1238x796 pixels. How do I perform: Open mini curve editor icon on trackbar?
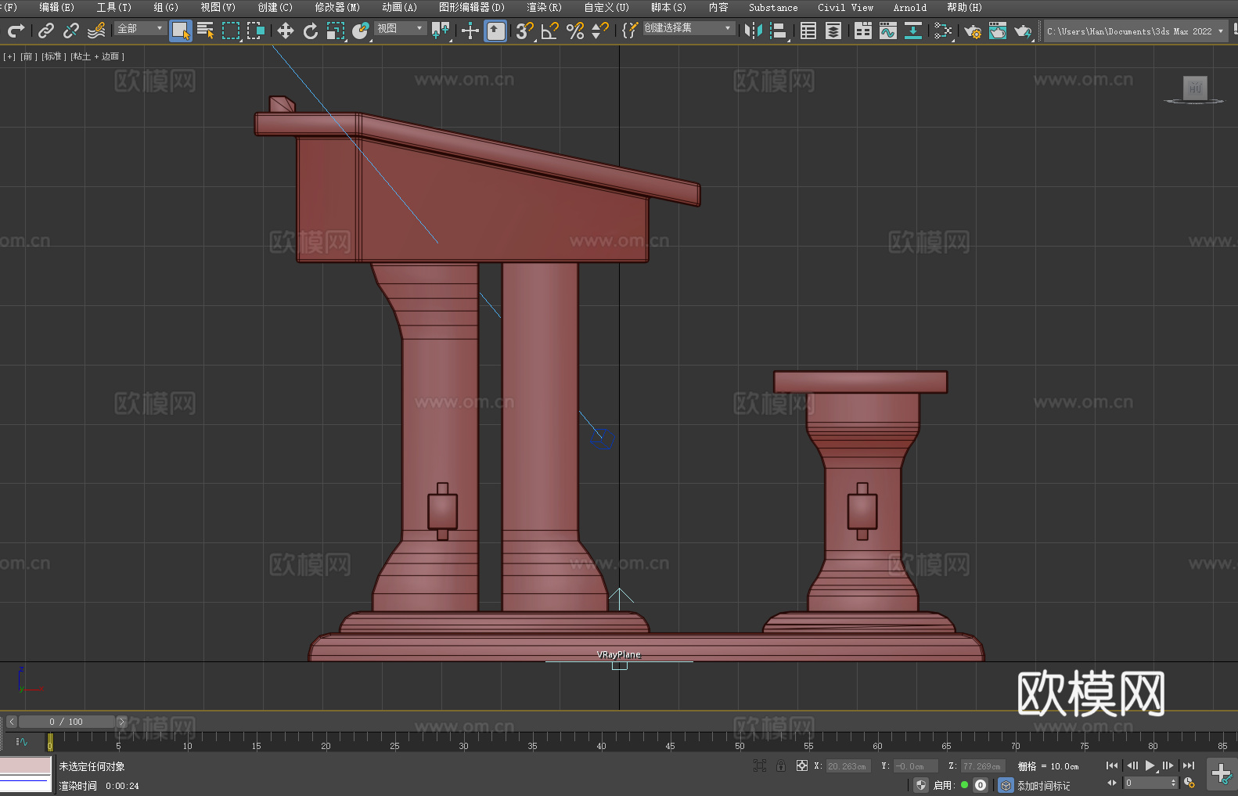click(22, 741)
